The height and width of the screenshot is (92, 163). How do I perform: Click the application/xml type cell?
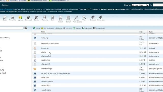tap(154, 64)
